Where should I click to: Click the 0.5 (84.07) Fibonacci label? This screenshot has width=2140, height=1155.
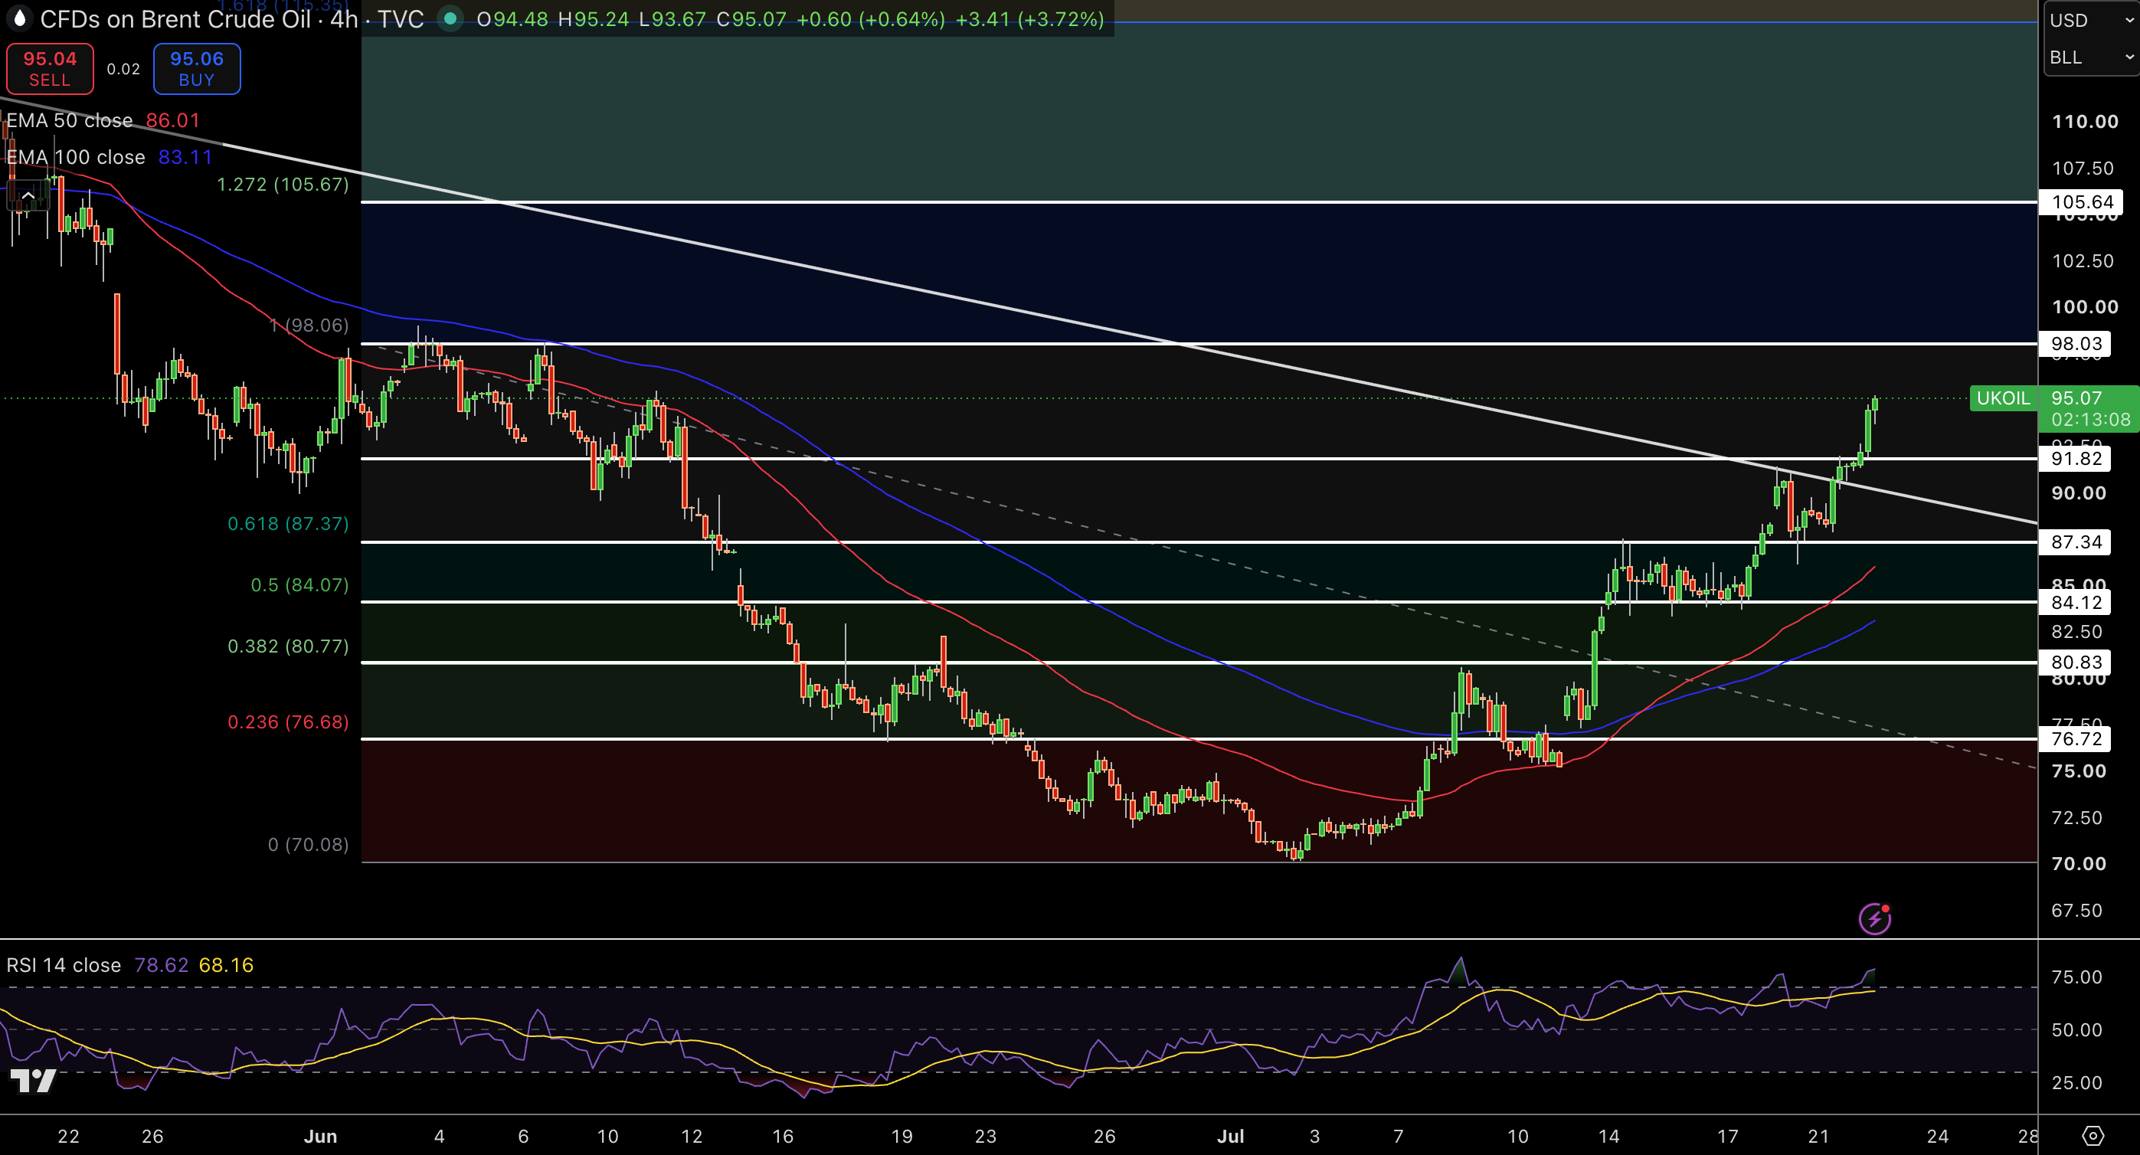coord(300,585)
